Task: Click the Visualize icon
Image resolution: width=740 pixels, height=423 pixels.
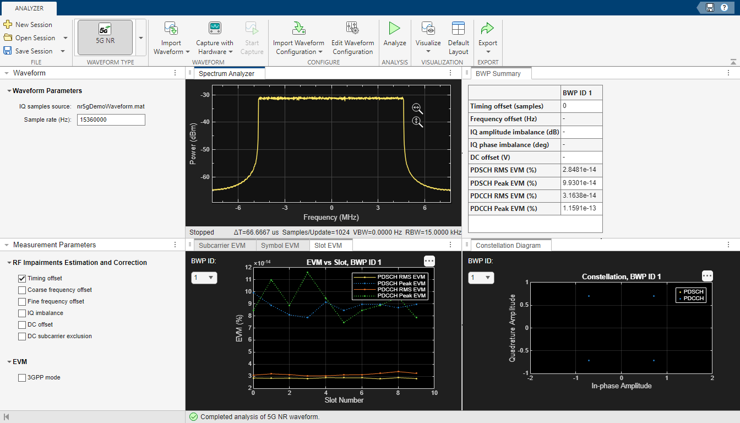Action: 428,29
